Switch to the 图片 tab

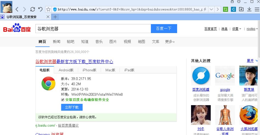pyautogui.click(x=113, y=42)
